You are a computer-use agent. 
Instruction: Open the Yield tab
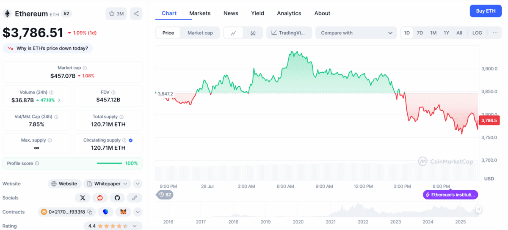click(257, 14)
